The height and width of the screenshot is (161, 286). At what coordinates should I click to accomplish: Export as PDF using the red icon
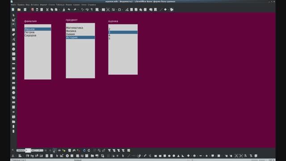click(x=32, y=9)
